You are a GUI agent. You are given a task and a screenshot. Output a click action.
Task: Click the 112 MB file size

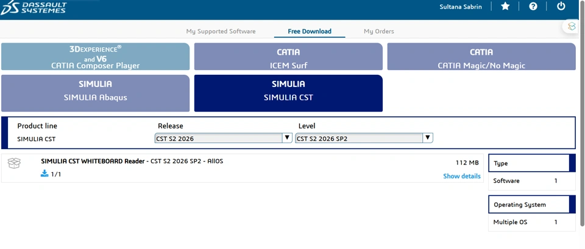(467, 163)
